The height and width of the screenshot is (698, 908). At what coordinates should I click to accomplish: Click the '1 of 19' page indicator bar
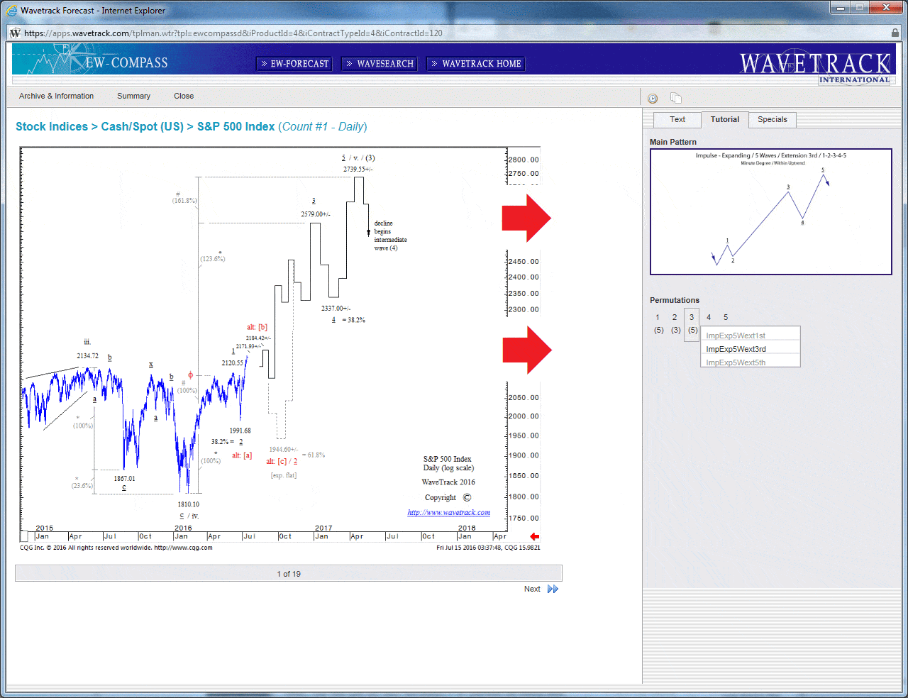289,573
